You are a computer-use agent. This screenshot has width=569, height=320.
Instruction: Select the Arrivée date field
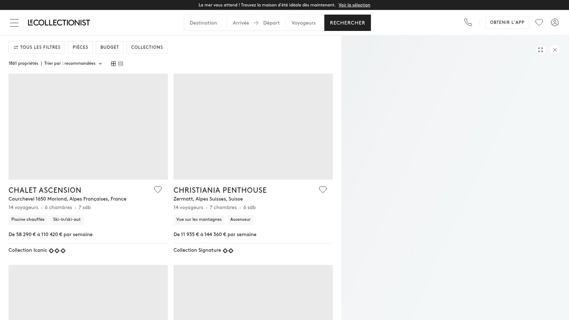click(241, 23)
